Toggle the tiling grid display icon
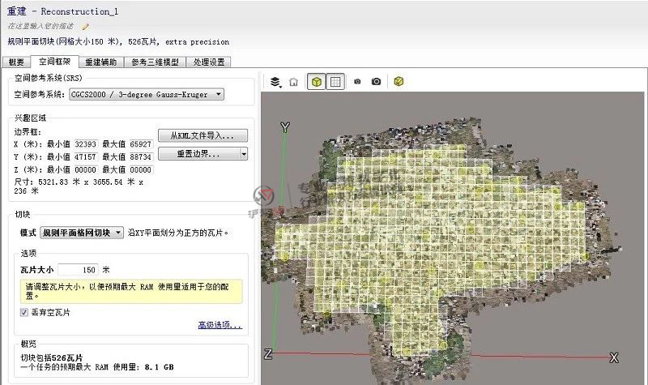Viewport: 648px width, 385px height. click(335, 82)
